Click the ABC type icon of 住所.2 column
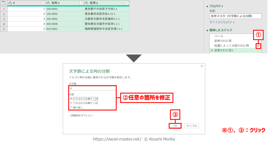The width and height of the screenshot is (268, 142). click(87, 3)
